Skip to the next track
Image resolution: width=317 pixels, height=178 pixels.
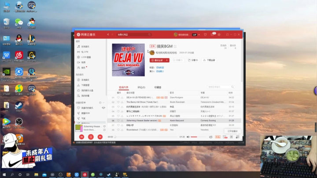100,137
